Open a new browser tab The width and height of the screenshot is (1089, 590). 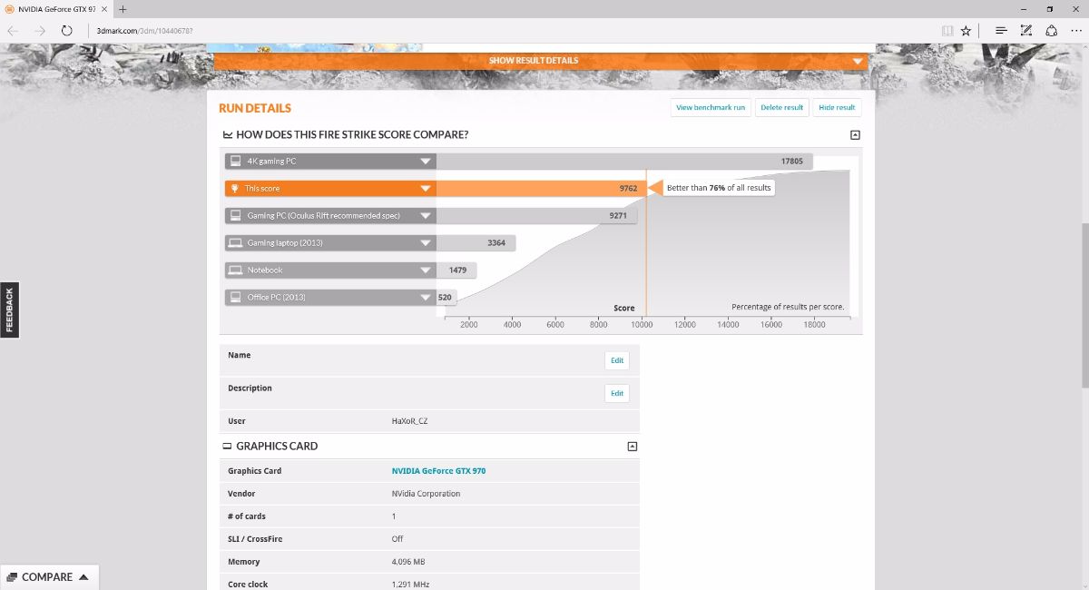[123, 9]
